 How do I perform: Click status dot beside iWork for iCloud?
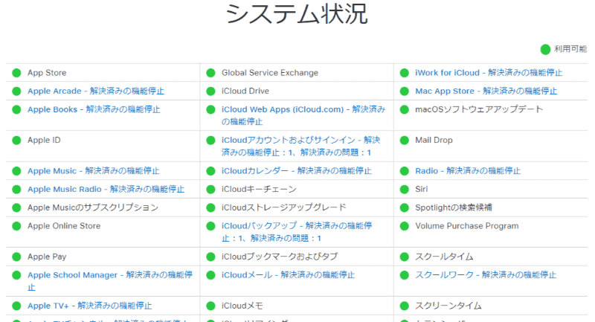[405, 73]
